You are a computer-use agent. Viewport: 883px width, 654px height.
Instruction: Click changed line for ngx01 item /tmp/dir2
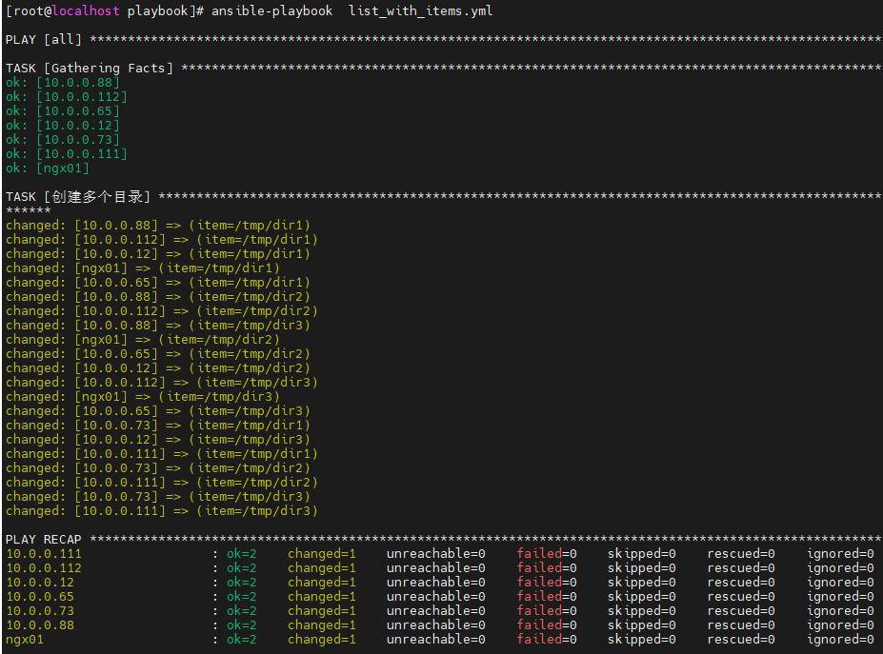tap(143, 340)
